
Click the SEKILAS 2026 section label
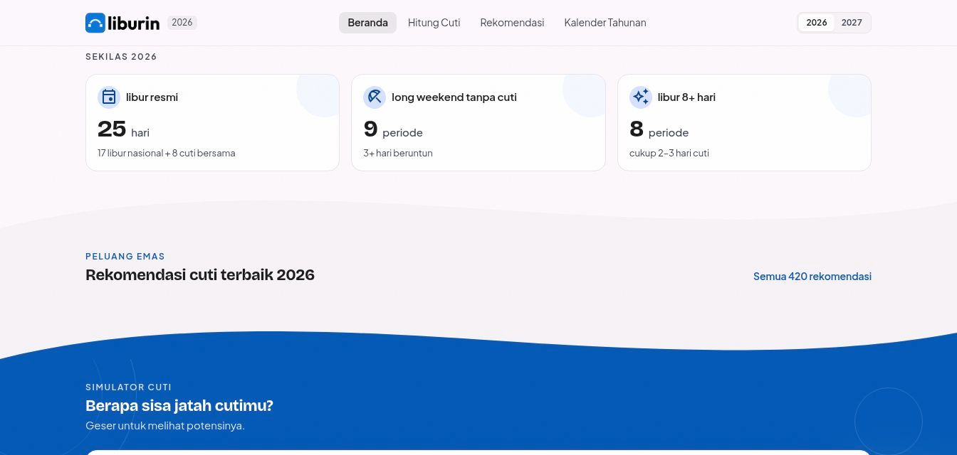click(121, 57)
